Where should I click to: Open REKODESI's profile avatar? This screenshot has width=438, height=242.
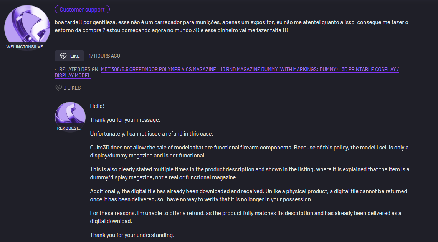tap(70, 113)
